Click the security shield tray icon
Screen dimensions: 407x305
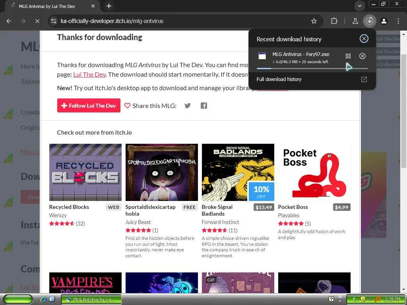click(x=363, y=299)
